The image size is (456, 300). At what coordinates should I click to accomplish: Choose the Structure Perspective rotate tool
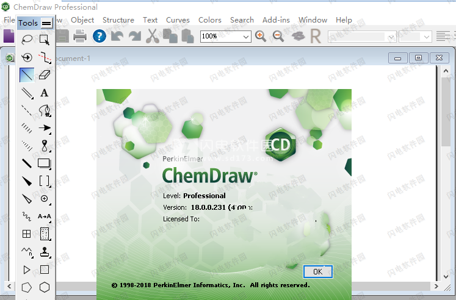(27, 57)
